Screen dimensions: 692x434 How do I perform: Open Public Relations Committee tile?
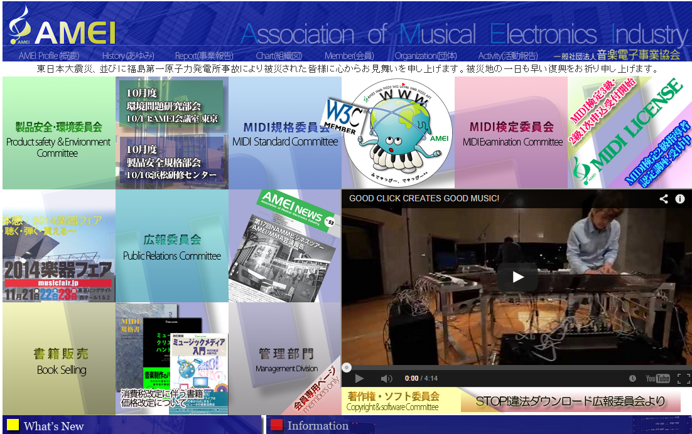pyautogui.click(x=172, y=246)
